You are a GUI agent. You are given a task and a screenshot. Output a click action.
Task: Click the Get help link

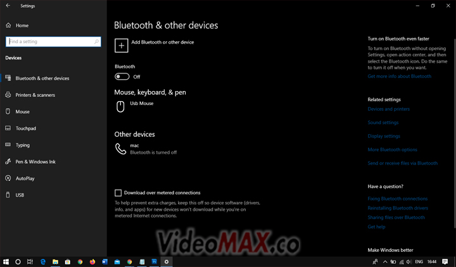[x=376, y=227]
